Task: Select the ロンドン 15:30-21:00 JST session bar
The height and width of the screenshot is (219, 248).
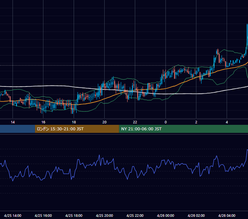Action: [77, 129]
